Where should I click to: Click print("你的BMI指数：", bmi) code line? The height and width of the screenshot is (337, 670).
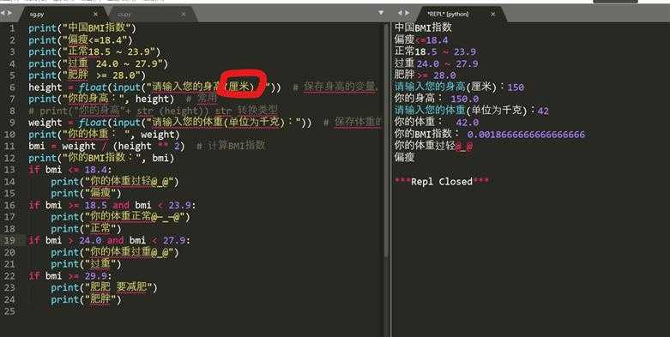point(102,158)
